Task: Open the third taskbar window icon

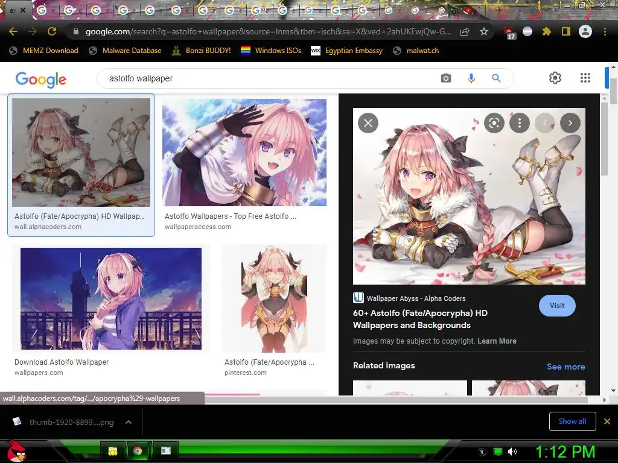Action: point(166,451)
